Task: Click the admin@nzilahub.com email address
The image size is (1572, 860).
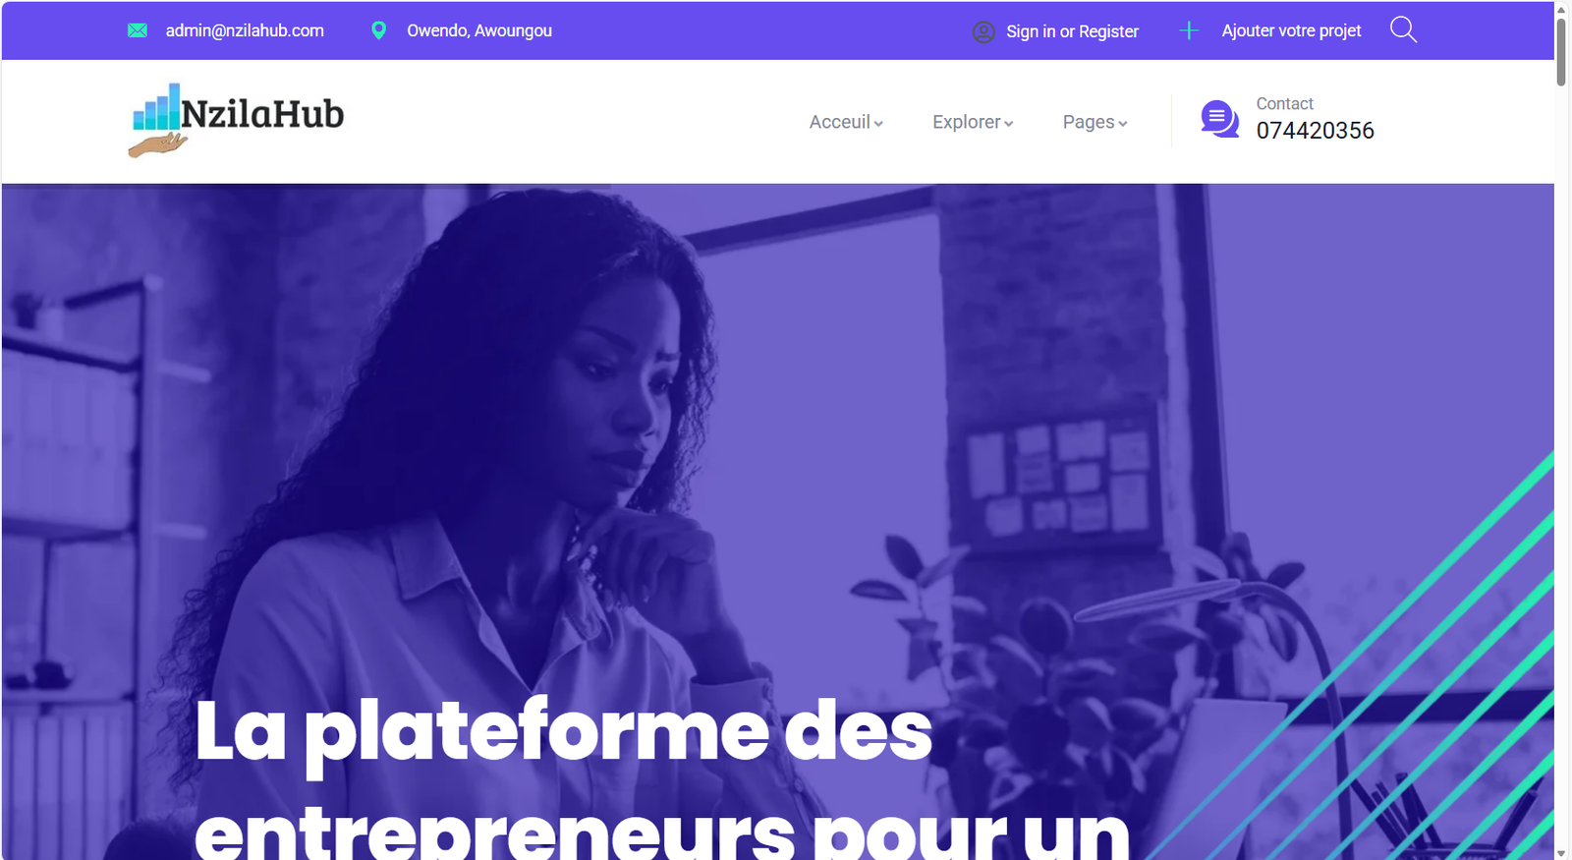Action: [x=245, y=30]
